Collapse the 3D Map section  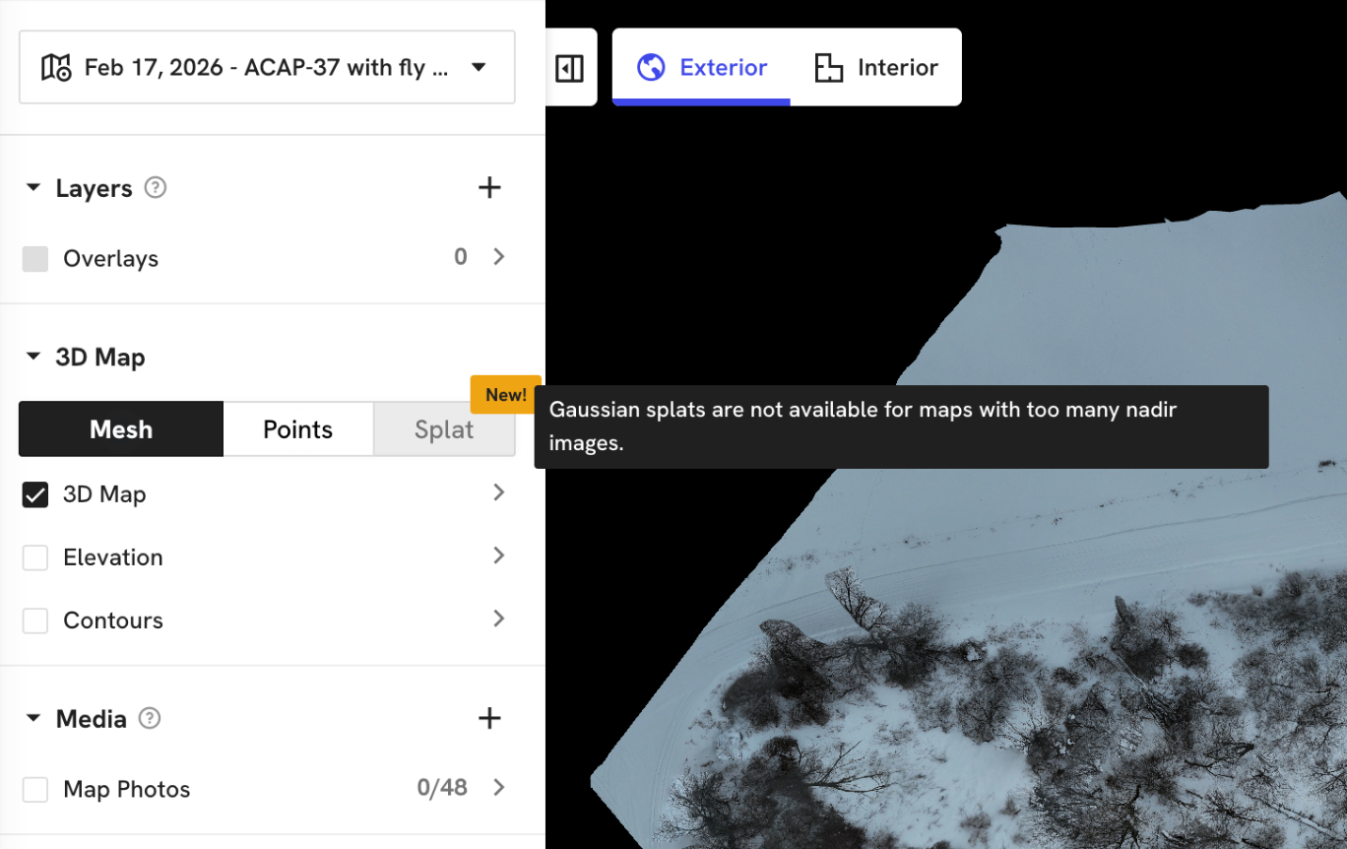pos(33,357)
